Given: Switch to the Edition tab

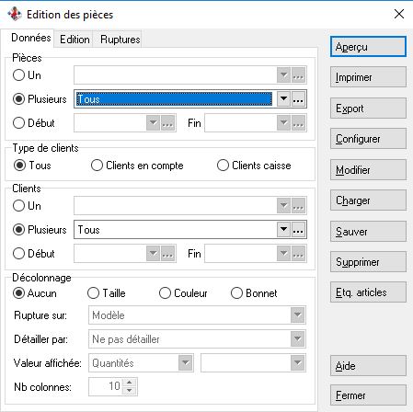Looking at the screenshot, I should pyautogui.click(x=75, y=40).
